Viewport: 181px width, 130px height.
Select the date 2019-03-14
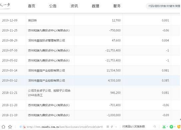point(10,70)
